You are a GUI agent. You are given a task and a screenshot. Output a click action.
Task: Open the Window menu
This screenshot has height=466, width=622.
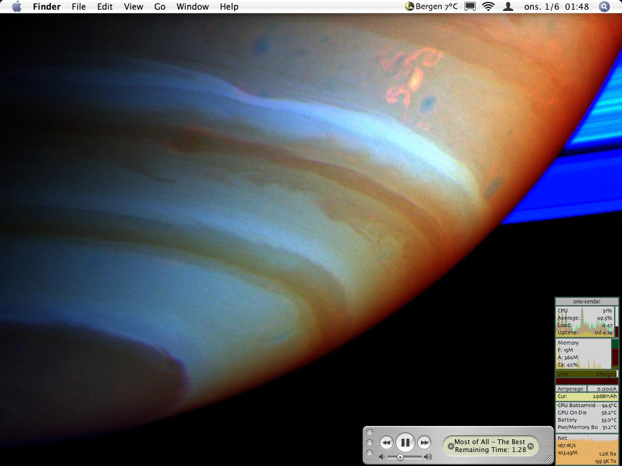pos(193,7)
